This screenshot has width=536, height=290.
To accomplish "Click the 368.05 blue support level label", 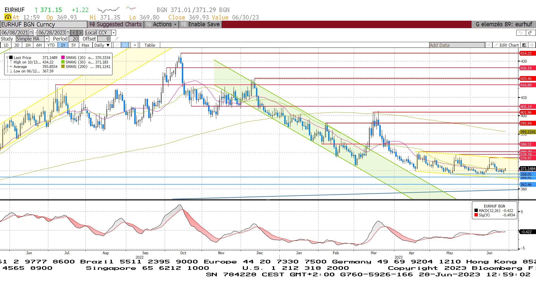I will coord(527,174).
